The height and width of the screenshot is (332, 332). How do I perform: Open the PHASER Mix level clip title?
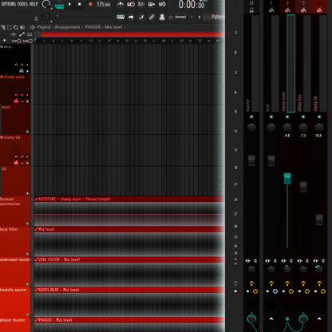pos(129,320)
